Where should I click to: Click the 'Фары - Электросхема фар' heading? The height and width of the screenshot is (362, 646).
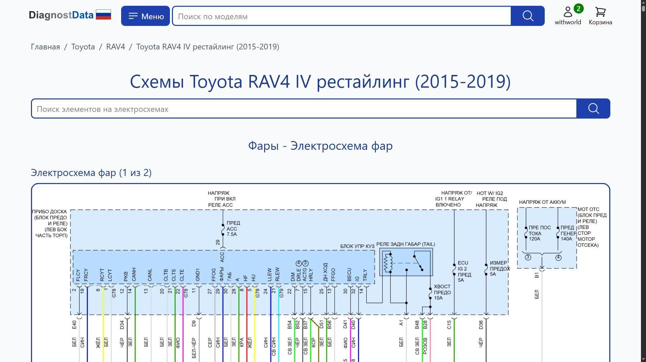(x=320, y=146)
